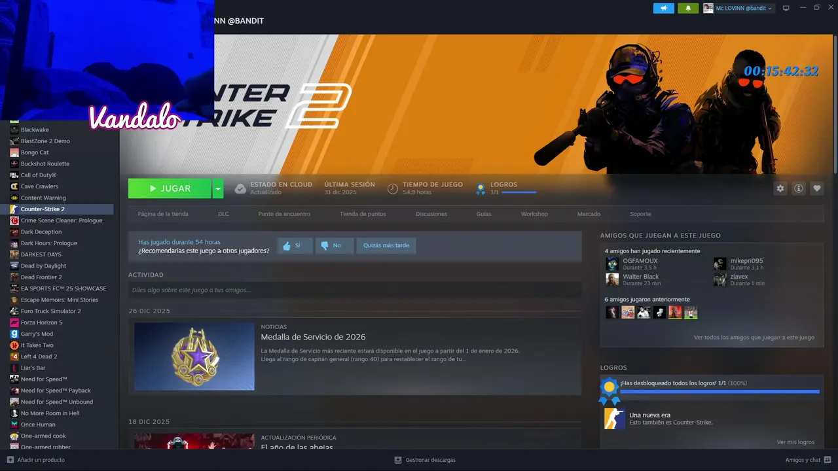Click Ver todos los amigos link

[x=754, y=338]
